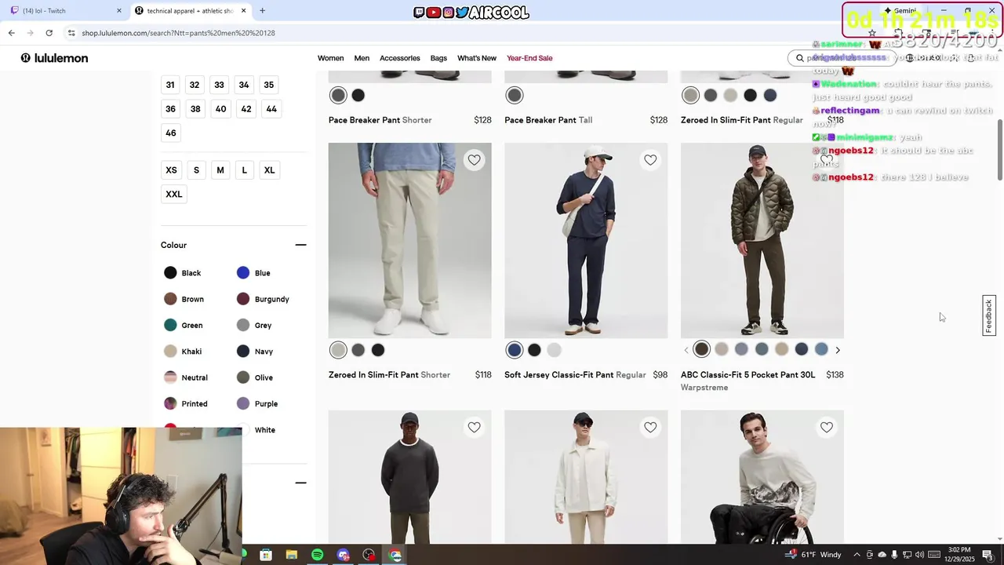The image size is (1004, 565).
Task: Open Pace Breaker Pant Shorter link
Action: coord(380,120)
